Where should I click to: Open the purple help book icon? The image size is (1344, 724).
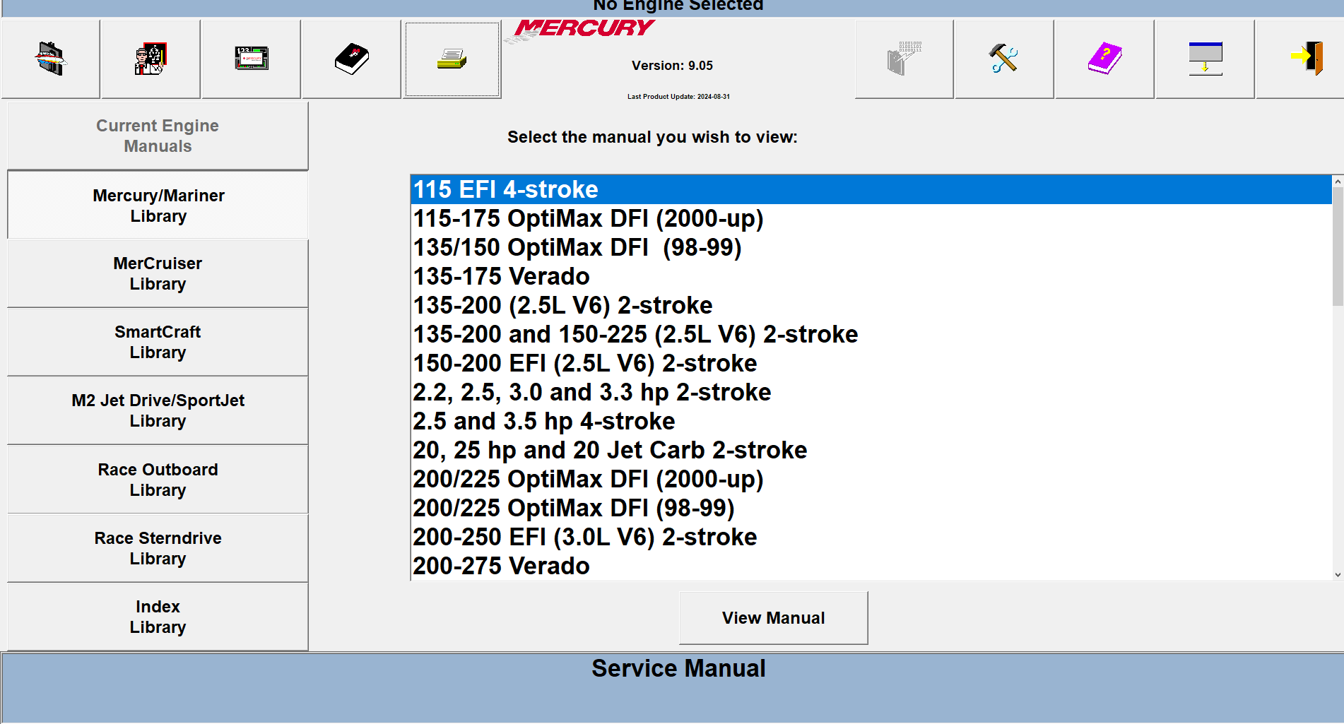tap(1104, 59)
